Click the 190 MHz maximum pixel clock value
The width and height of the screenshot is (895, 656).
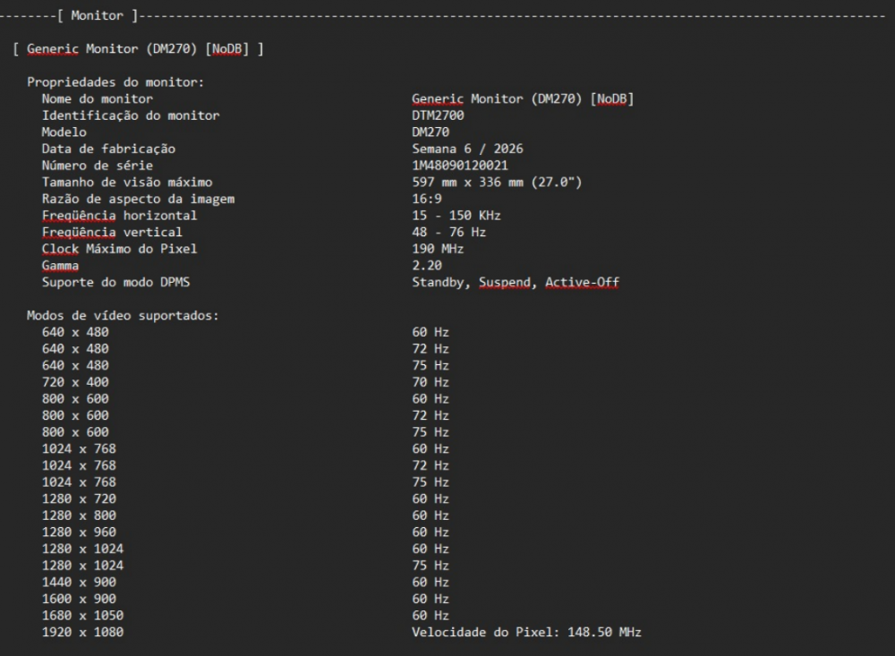tap(438, 249)
